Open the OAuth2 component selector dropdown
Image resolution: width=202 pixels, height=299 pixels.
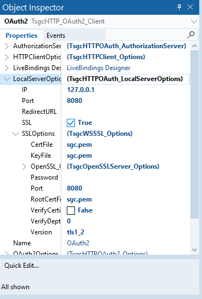[194, 21]
